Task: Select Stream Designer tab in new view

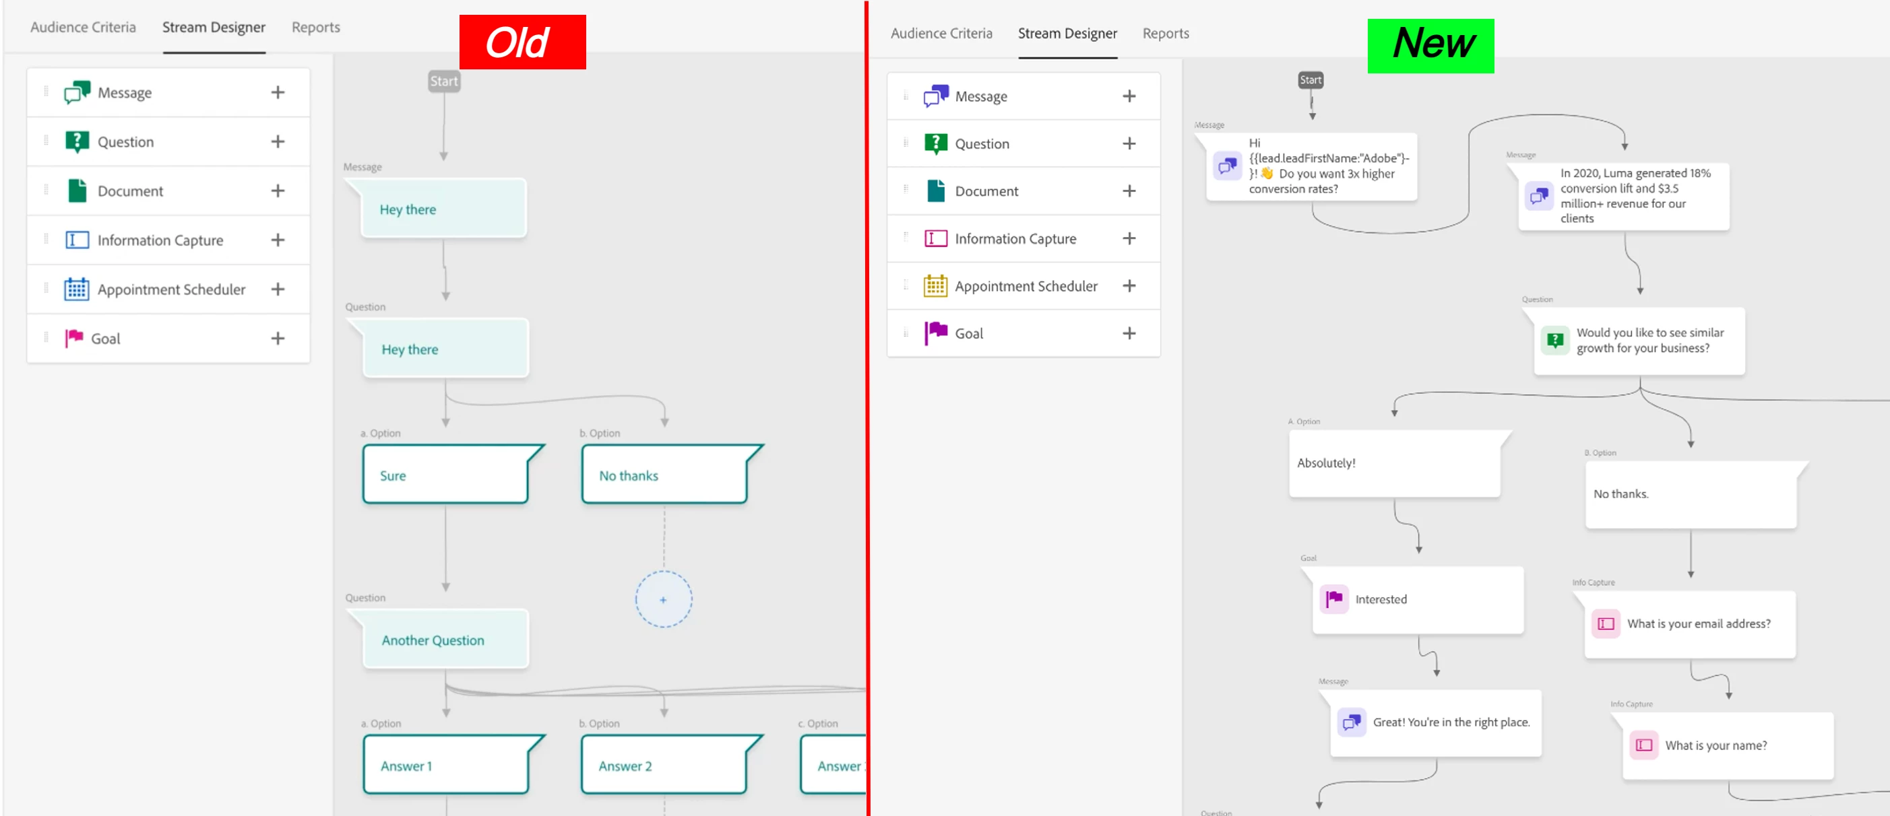Action: tap(1067, 33)
